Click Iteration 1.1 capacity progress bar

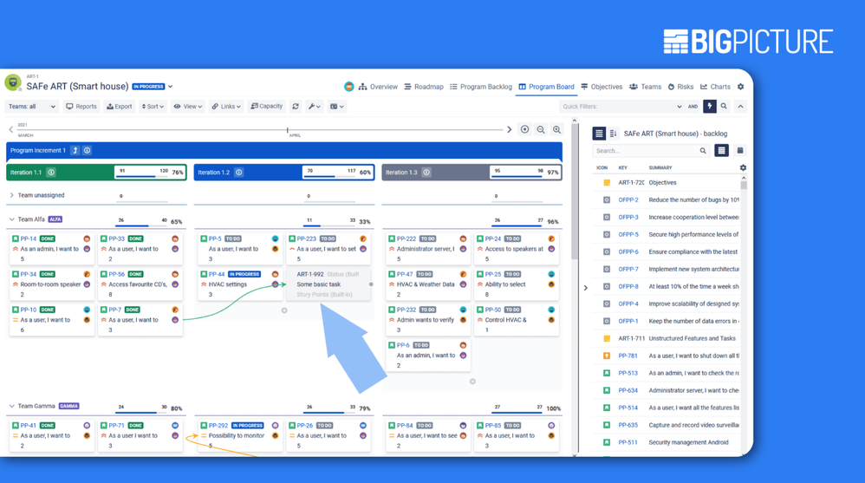pyautogui.click(x=142, y=173)
